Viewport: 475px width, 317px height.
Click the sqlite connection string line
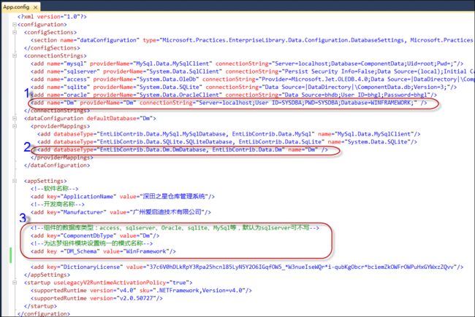pos(243,87)
